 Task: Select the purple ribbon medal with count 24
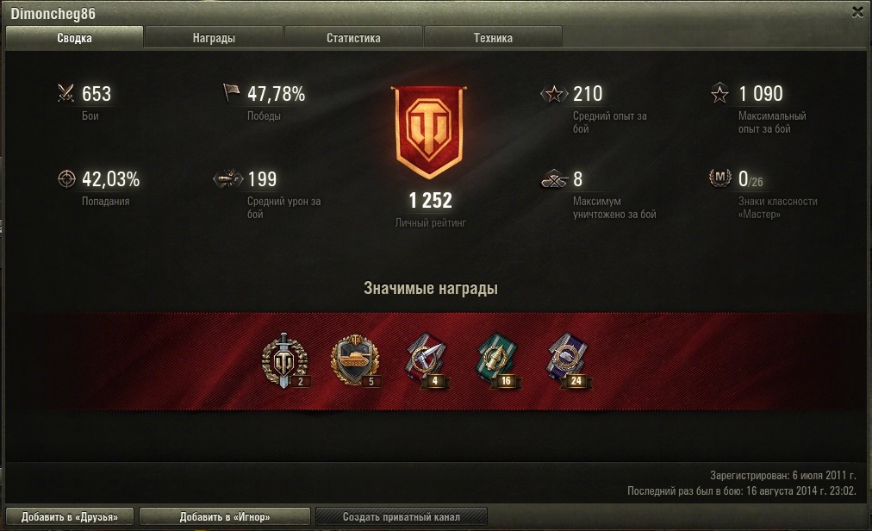tap(569, 360)
